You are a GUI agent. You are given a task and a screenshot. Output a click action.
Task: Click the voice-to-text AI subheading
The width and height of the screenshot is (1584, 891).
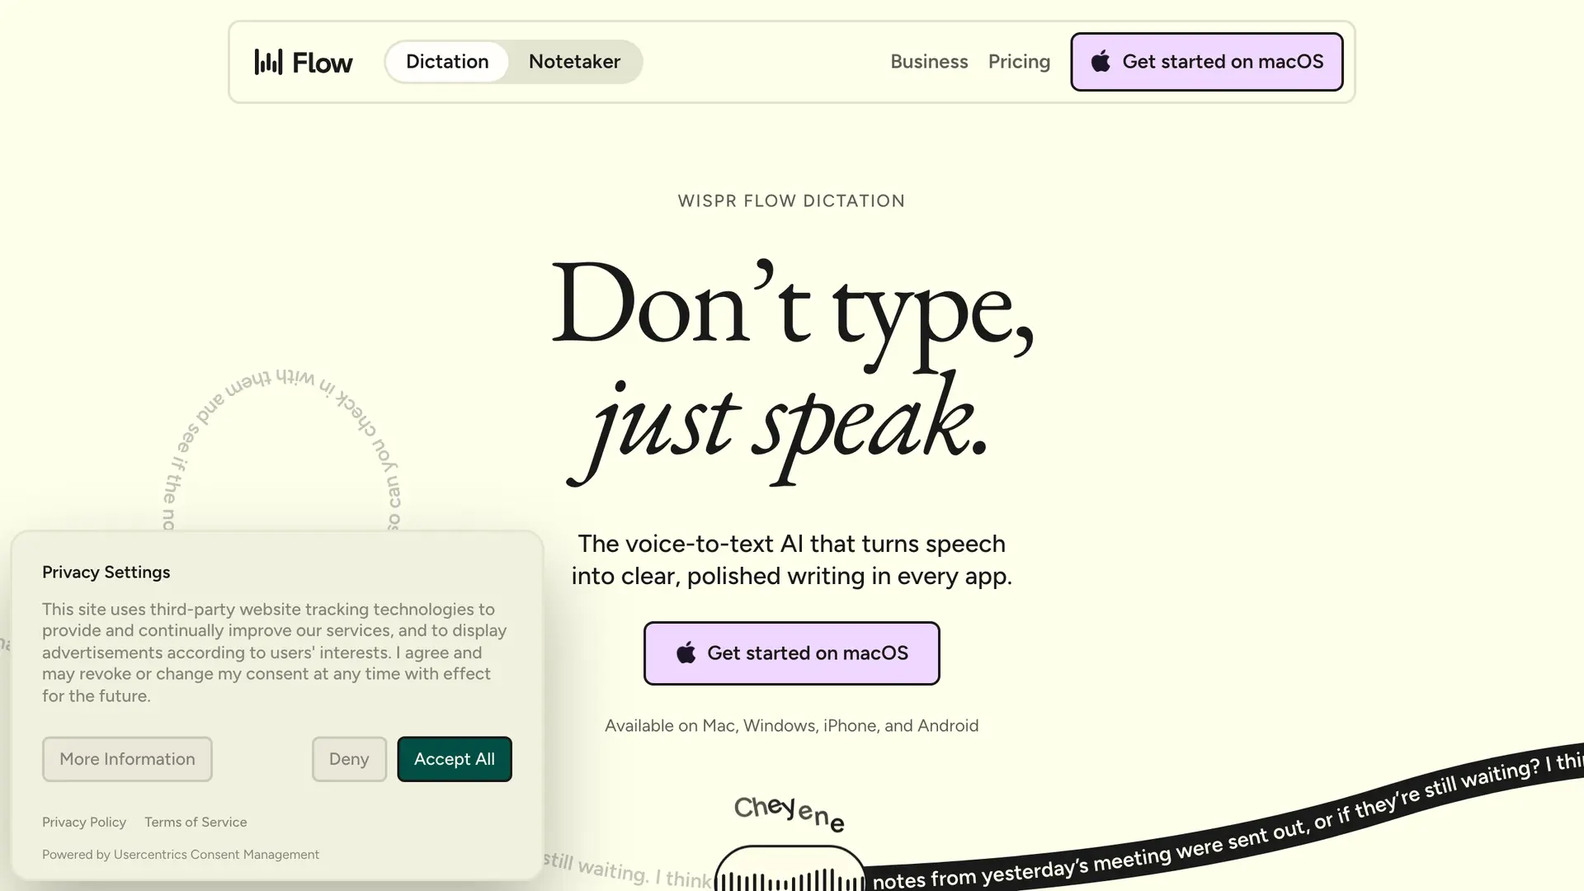(x=792, y=560)
